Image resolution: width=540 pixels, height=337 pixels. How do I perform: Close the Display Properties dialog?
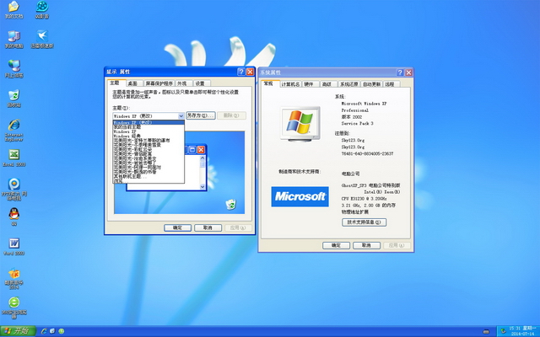tap(250, 72)
